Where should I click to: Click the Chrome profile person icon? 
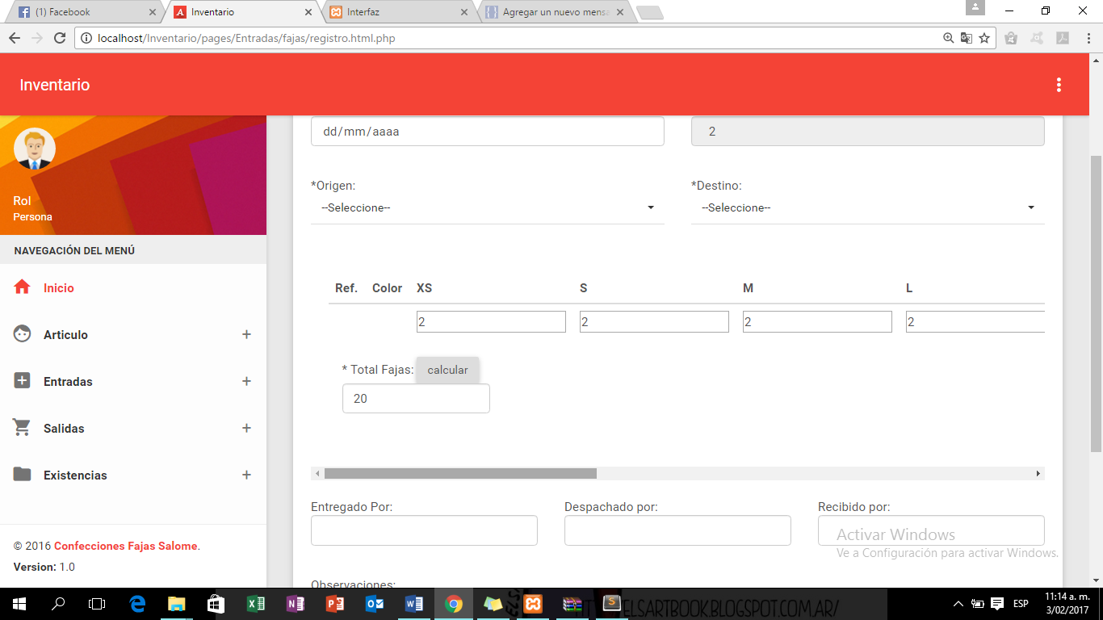(x=975, y=8)
